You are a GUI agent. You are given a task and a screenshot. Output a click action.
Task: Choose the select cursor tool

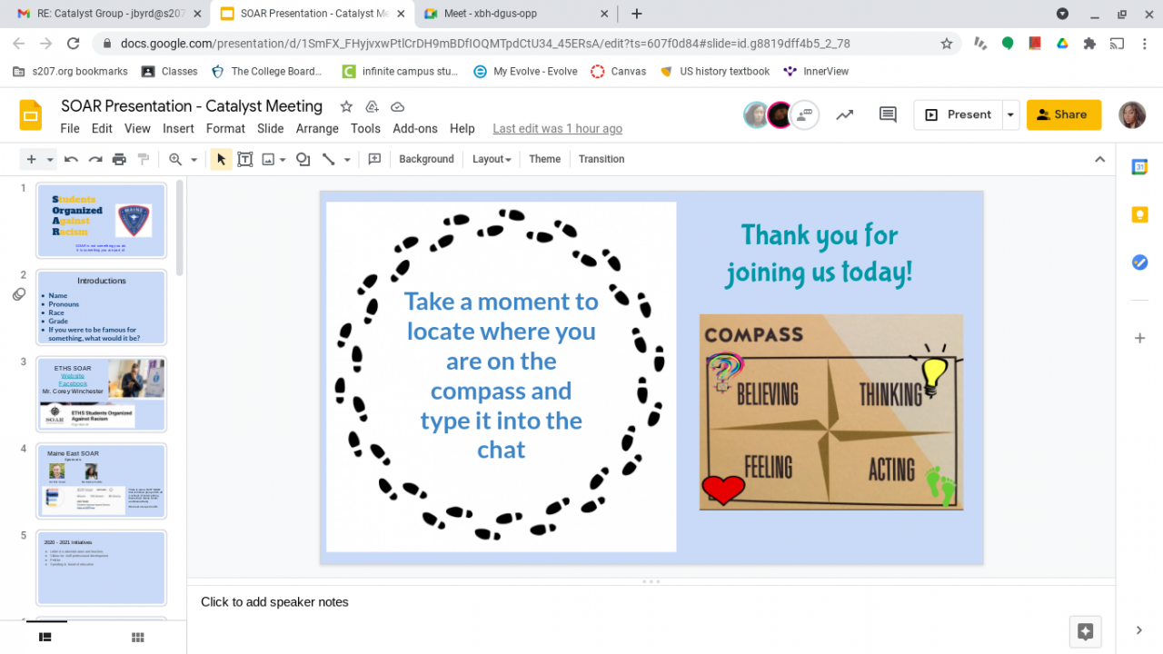(221, 159)
